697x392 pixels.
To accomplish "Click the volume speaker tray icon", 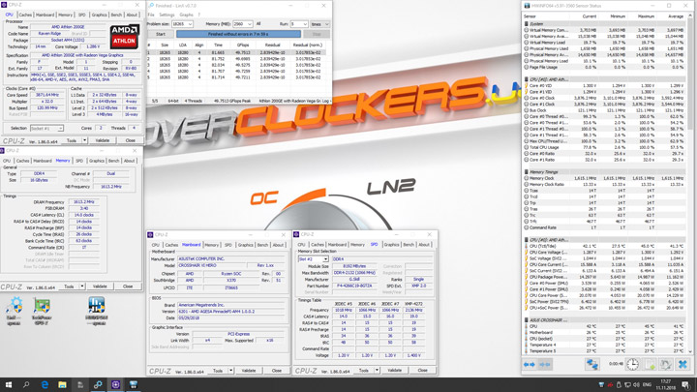I will (x=636, y=385).
